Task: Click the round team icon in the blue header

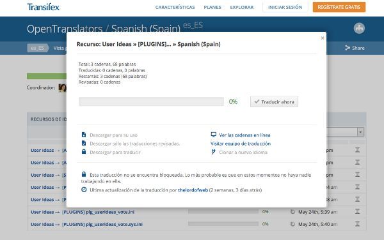Action: [x=359, y=28]
